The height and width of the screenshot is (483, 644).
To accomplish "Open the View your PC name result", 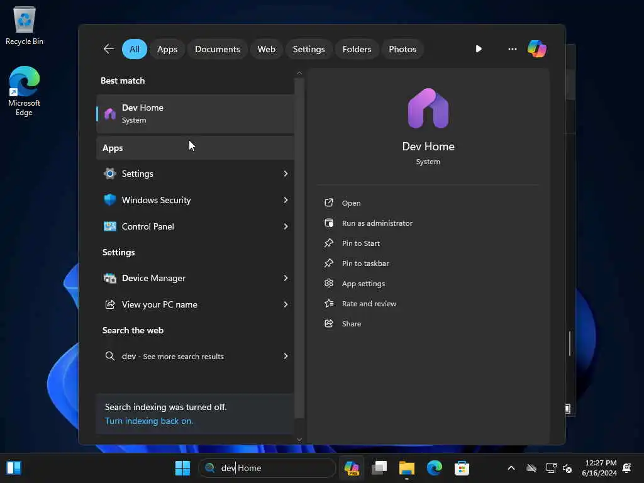I will [196, 304].
